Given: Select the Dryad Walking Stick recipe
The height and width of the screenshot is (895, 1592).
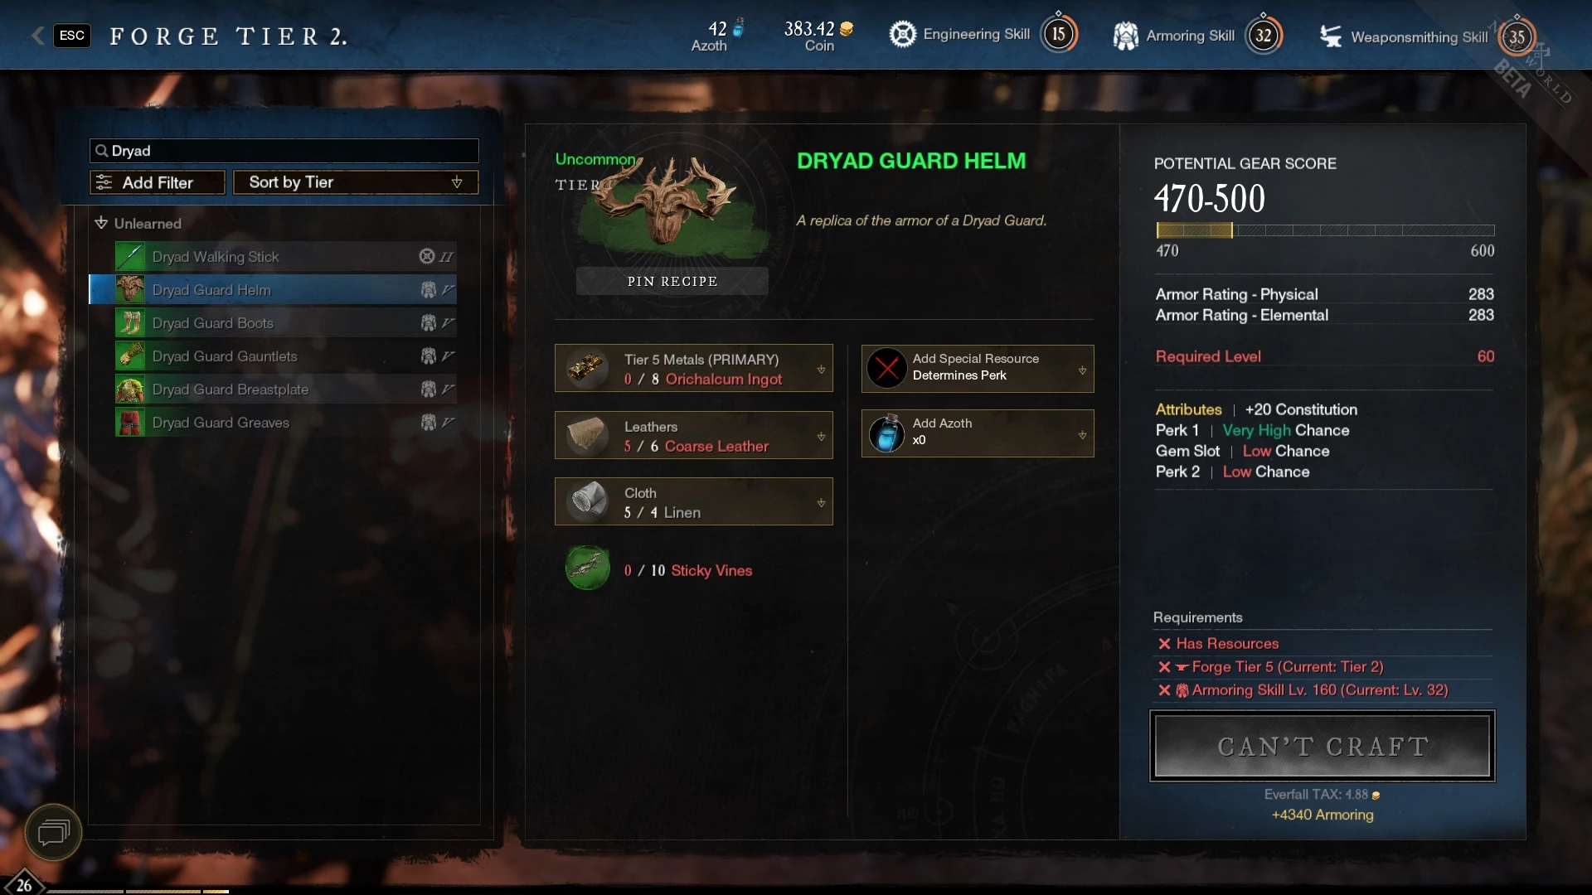Looking at the screenshot, I should 285,257.
